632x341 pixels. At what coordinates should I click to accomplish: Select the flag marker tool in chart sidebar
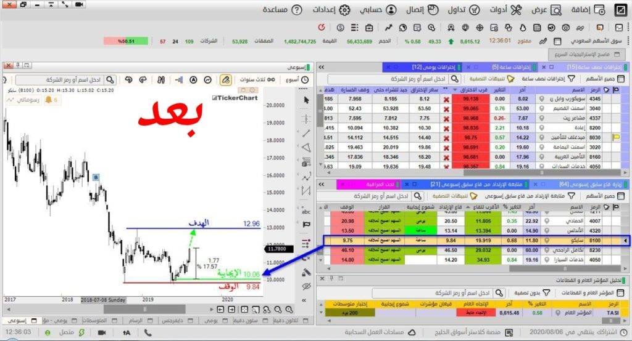click(x=306, y=225)
